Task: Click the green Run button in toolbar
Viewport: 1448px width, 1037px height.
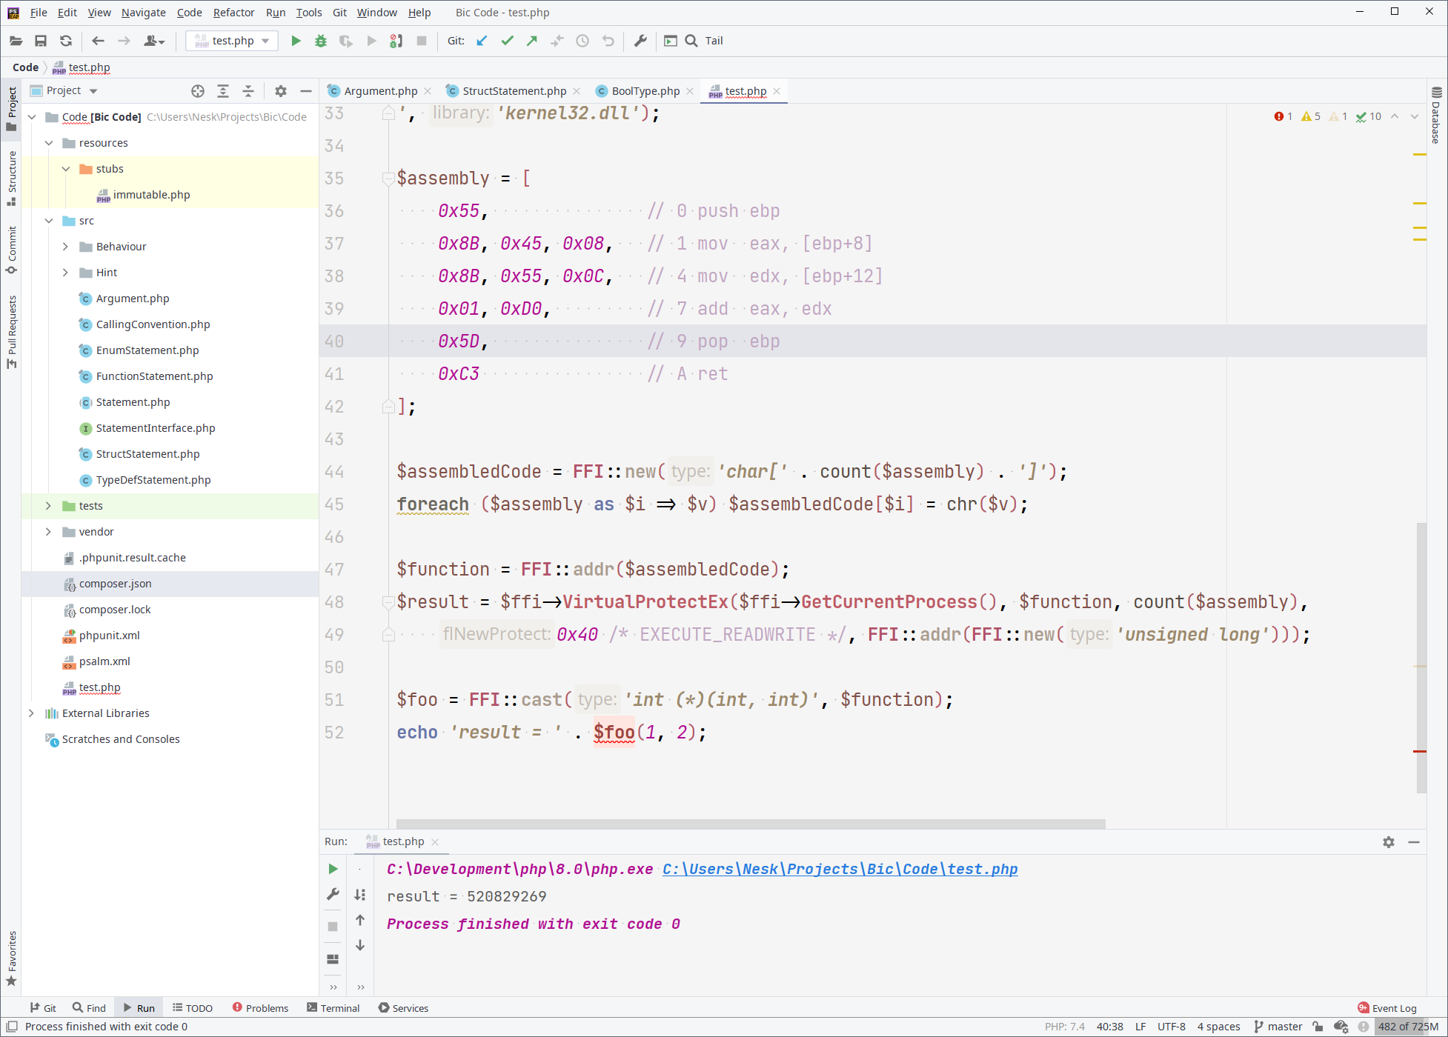Action: tap(296, 41)
